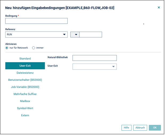Switch to Benutzerschalter (BS2000) tab
This screenshot has height=135, width=165.
coord(25,80)
